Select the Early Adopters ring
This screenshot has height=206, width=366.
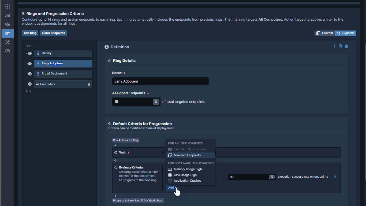point(63,63)
